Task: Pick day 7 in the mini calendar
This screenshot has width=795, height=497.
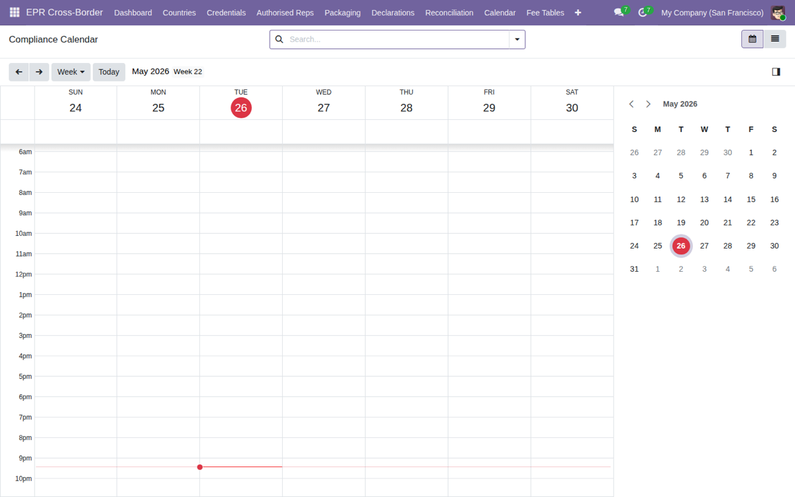Action: [727, 176]
